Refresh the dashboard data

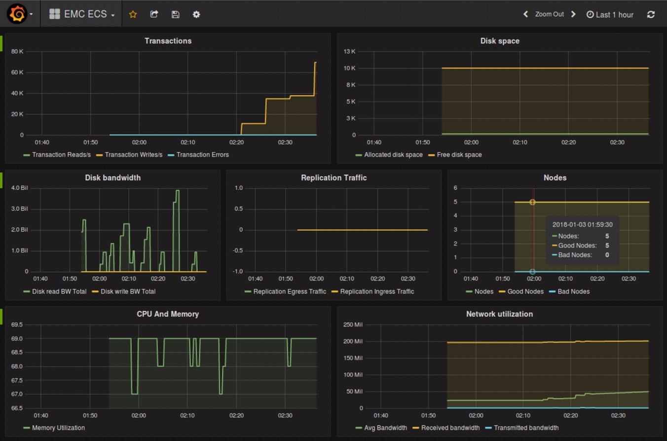651,14
